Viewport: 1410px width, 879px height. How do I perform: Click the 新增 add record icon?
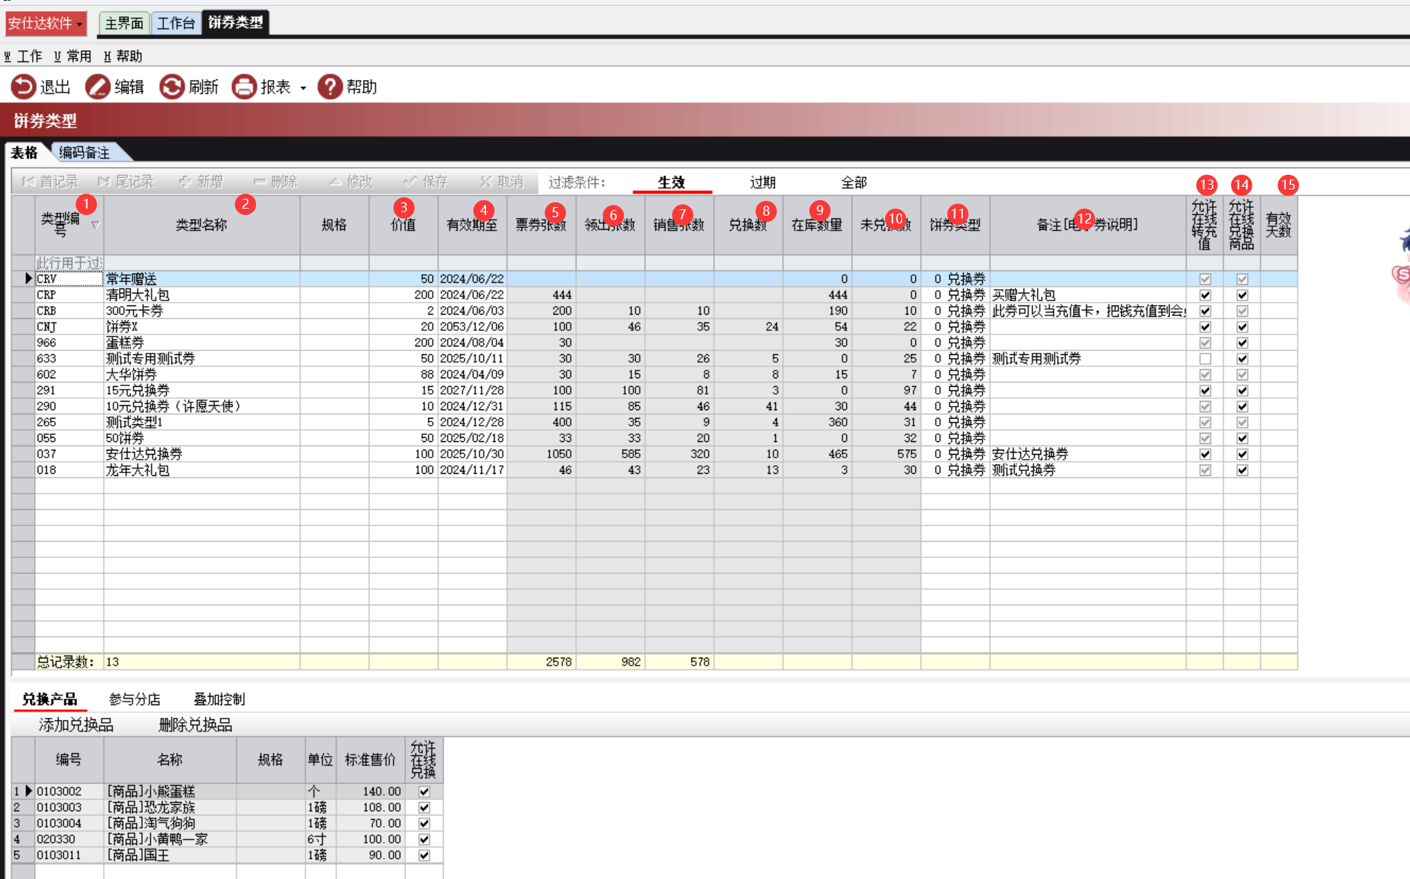185,182
